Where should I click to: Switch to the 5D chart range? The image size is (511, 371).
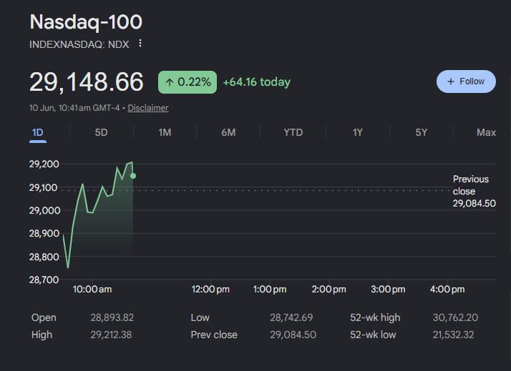pyautogui.click(x=101, y=132)
